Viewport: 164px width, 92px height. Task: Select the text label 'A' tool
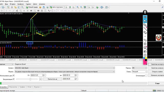24,11
